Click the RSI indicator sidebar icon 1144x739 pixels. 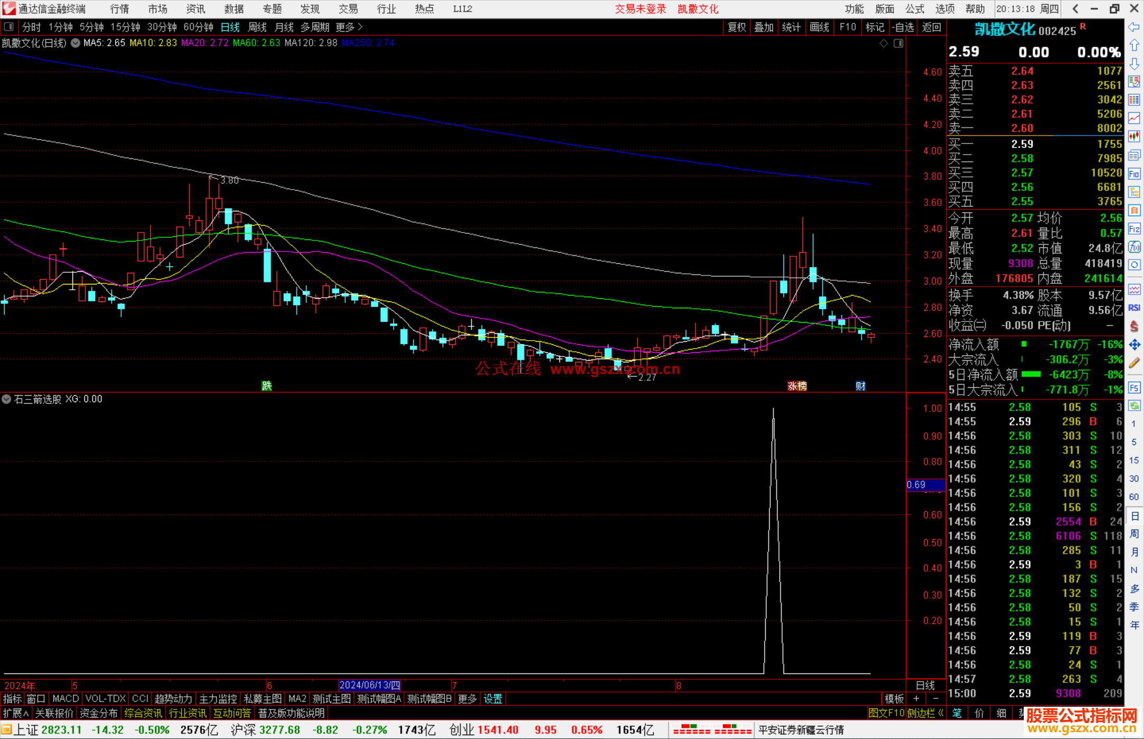coord(1134,308)
